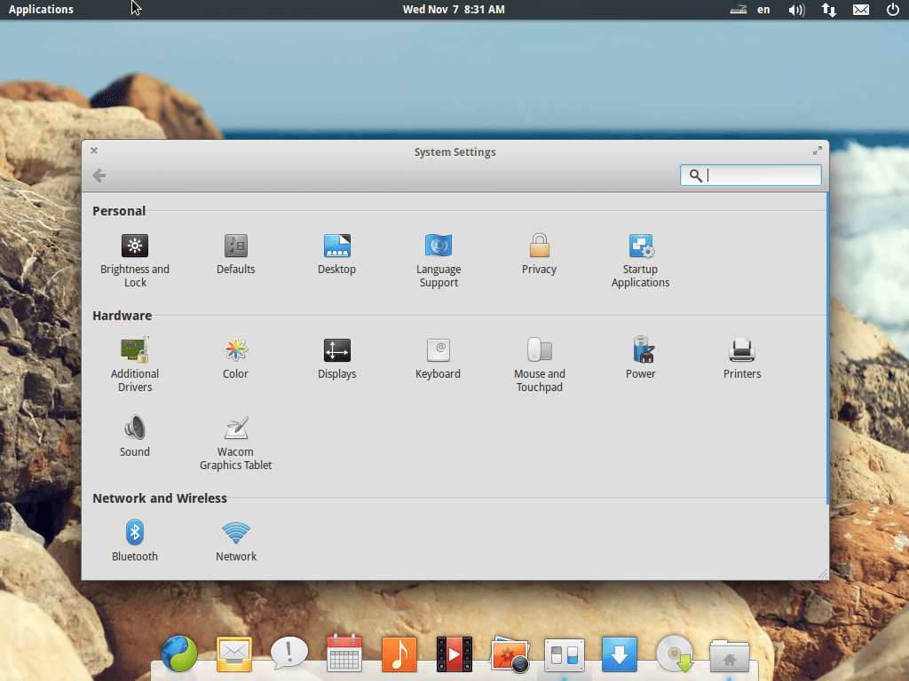Launch the music player from the dock
Screen dimensions: 909x681
coord(399,654)
